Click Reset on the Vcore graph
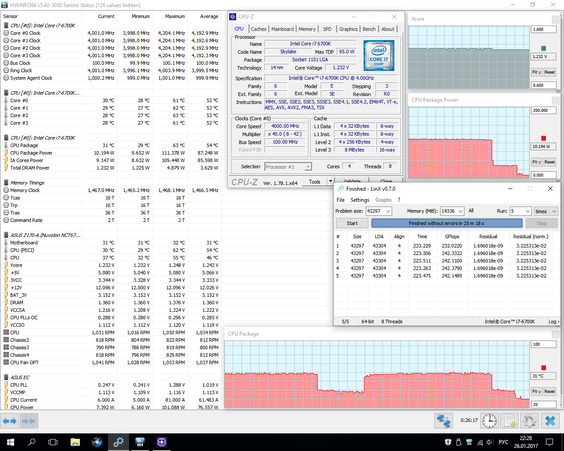 pyautogui.click(x=549, y=72)
